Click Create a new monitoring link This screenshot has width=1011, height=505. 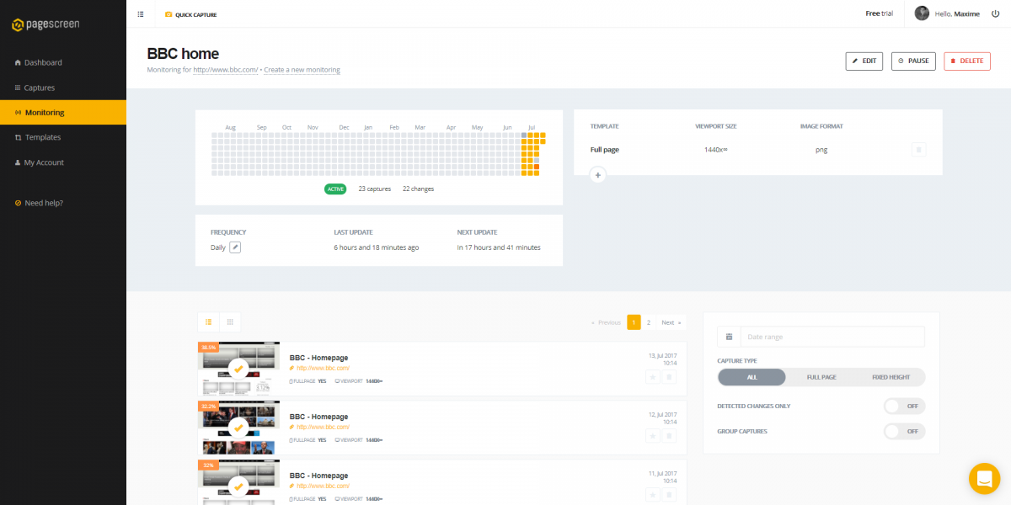coord(302,70)
